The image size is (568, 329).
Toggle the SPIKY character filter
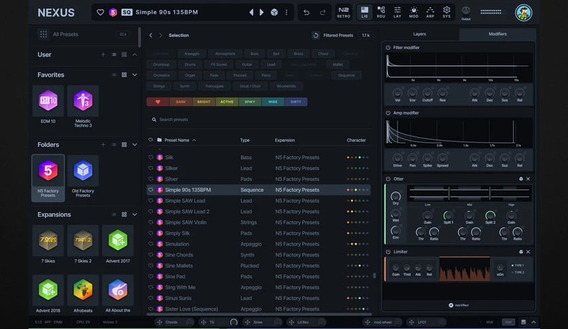pyautogui.click(x=250, y=102)
